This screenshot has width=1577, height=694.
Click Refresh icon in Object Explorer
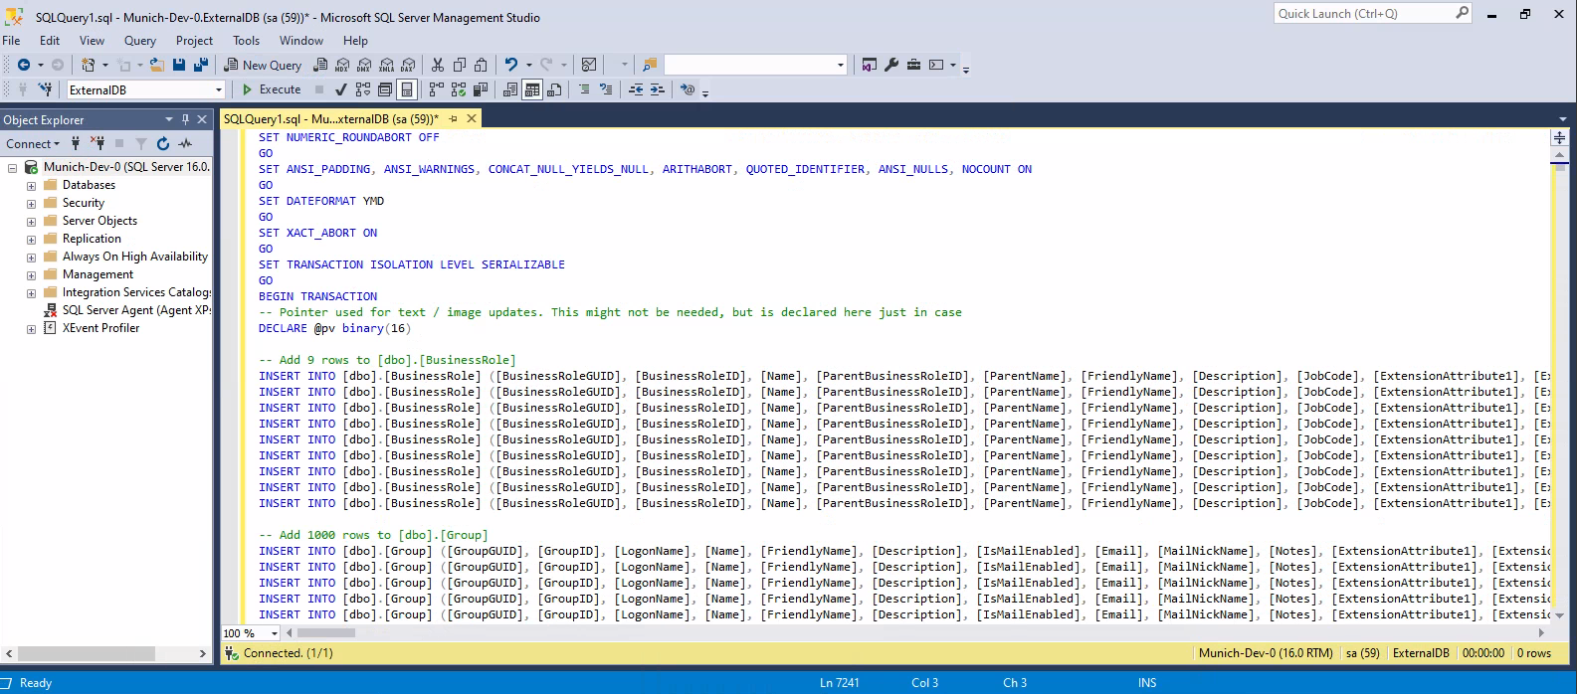click(x=163, y=144)
